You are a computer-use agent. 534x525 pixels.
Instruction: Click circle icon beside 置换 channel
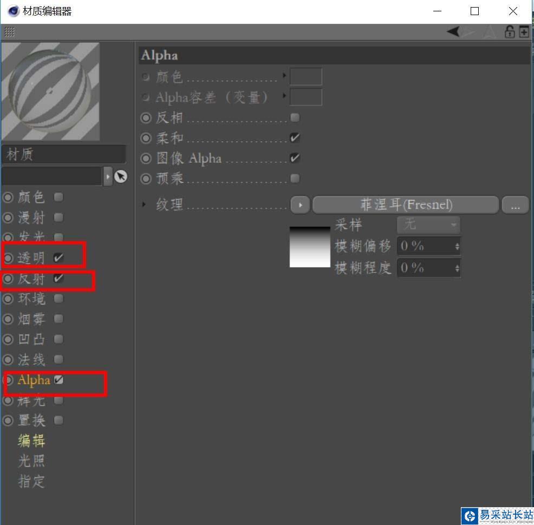tap(8, 421)
